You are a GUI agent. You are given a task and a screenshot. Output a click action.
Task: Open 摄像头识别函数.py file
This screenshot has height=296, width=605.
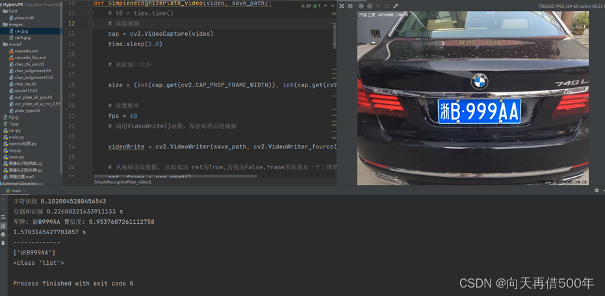pyautogui.click(x=23, y=163)
